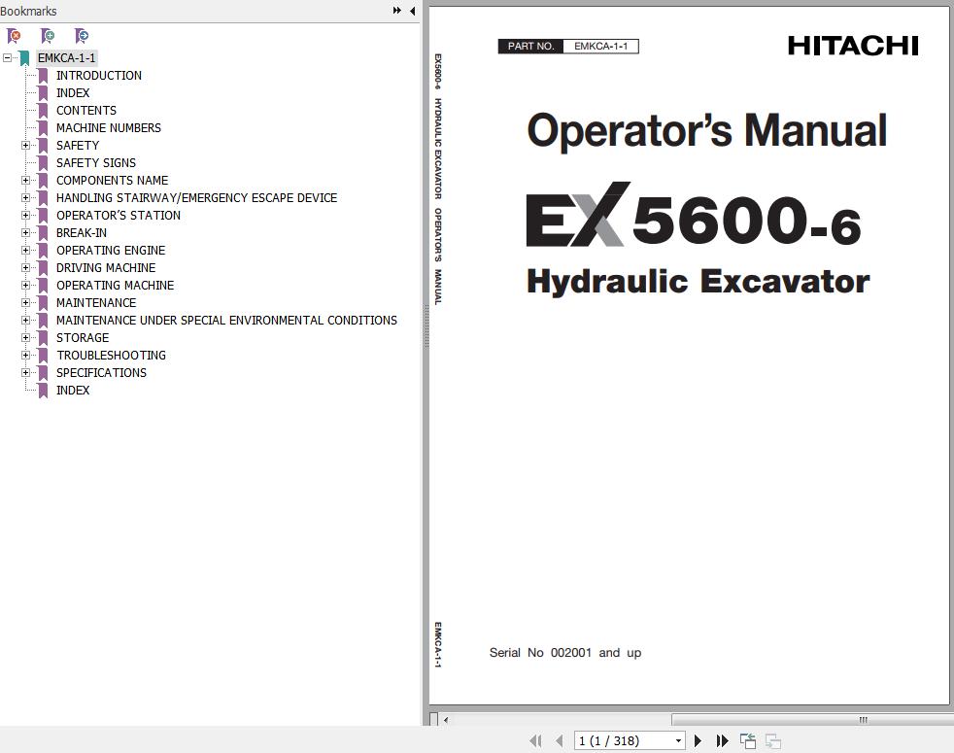Viewport: 954px width, 753px height.
Task: Expand the MAINTENANCE bookmark node
Action: coord(25,303)
